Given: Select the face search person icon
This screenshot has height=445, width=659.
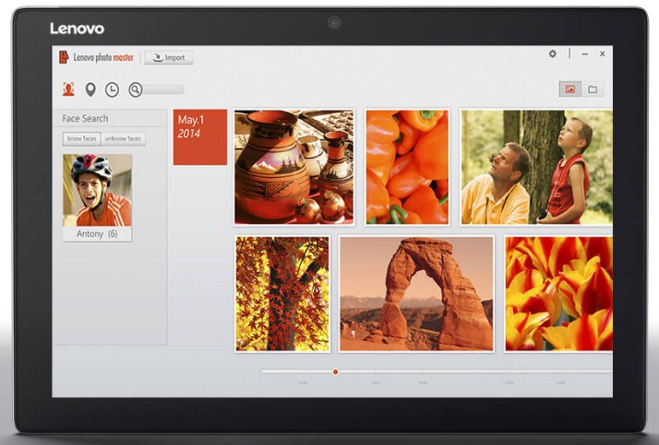Looking at the screenshot, I should 68,89.
